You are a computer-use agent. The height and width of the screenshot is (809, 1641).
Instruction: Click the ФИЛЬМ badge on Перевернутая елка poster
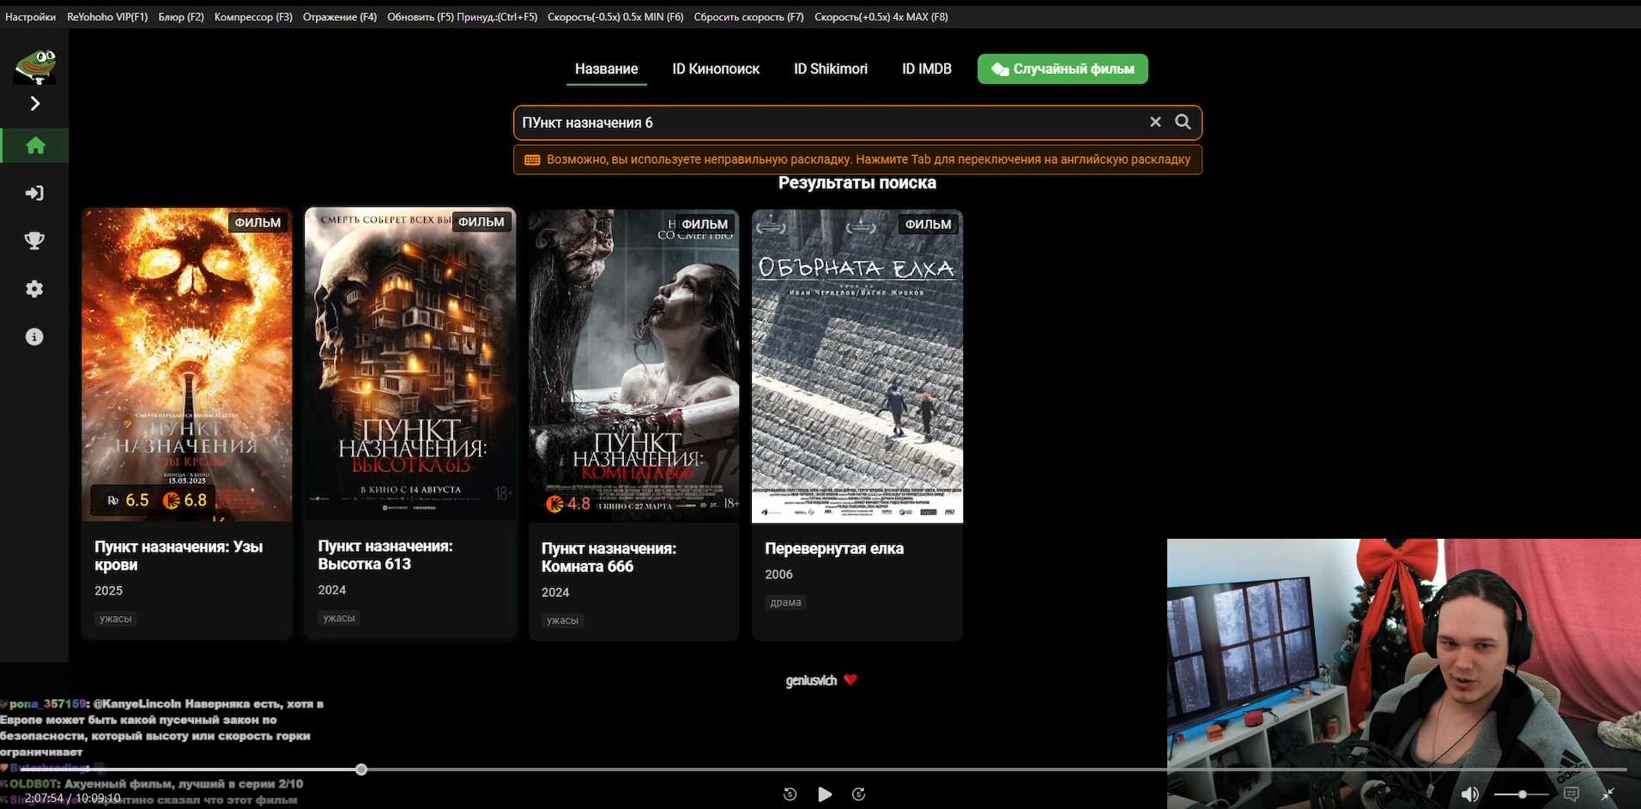928,224
